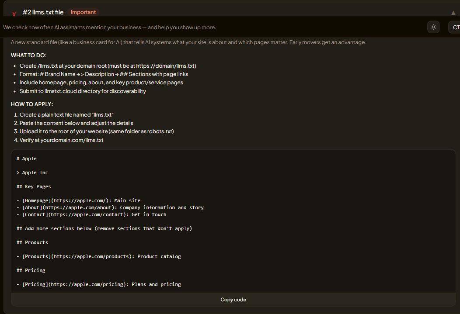Viewport: 460px width, 314px height.
Task: Click 'Include homepage, pricing, about' bullet
Action: tap(101, 83)
